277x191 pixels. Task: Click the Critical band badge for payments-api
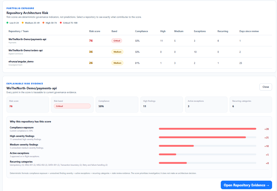[x=117, y=41]
